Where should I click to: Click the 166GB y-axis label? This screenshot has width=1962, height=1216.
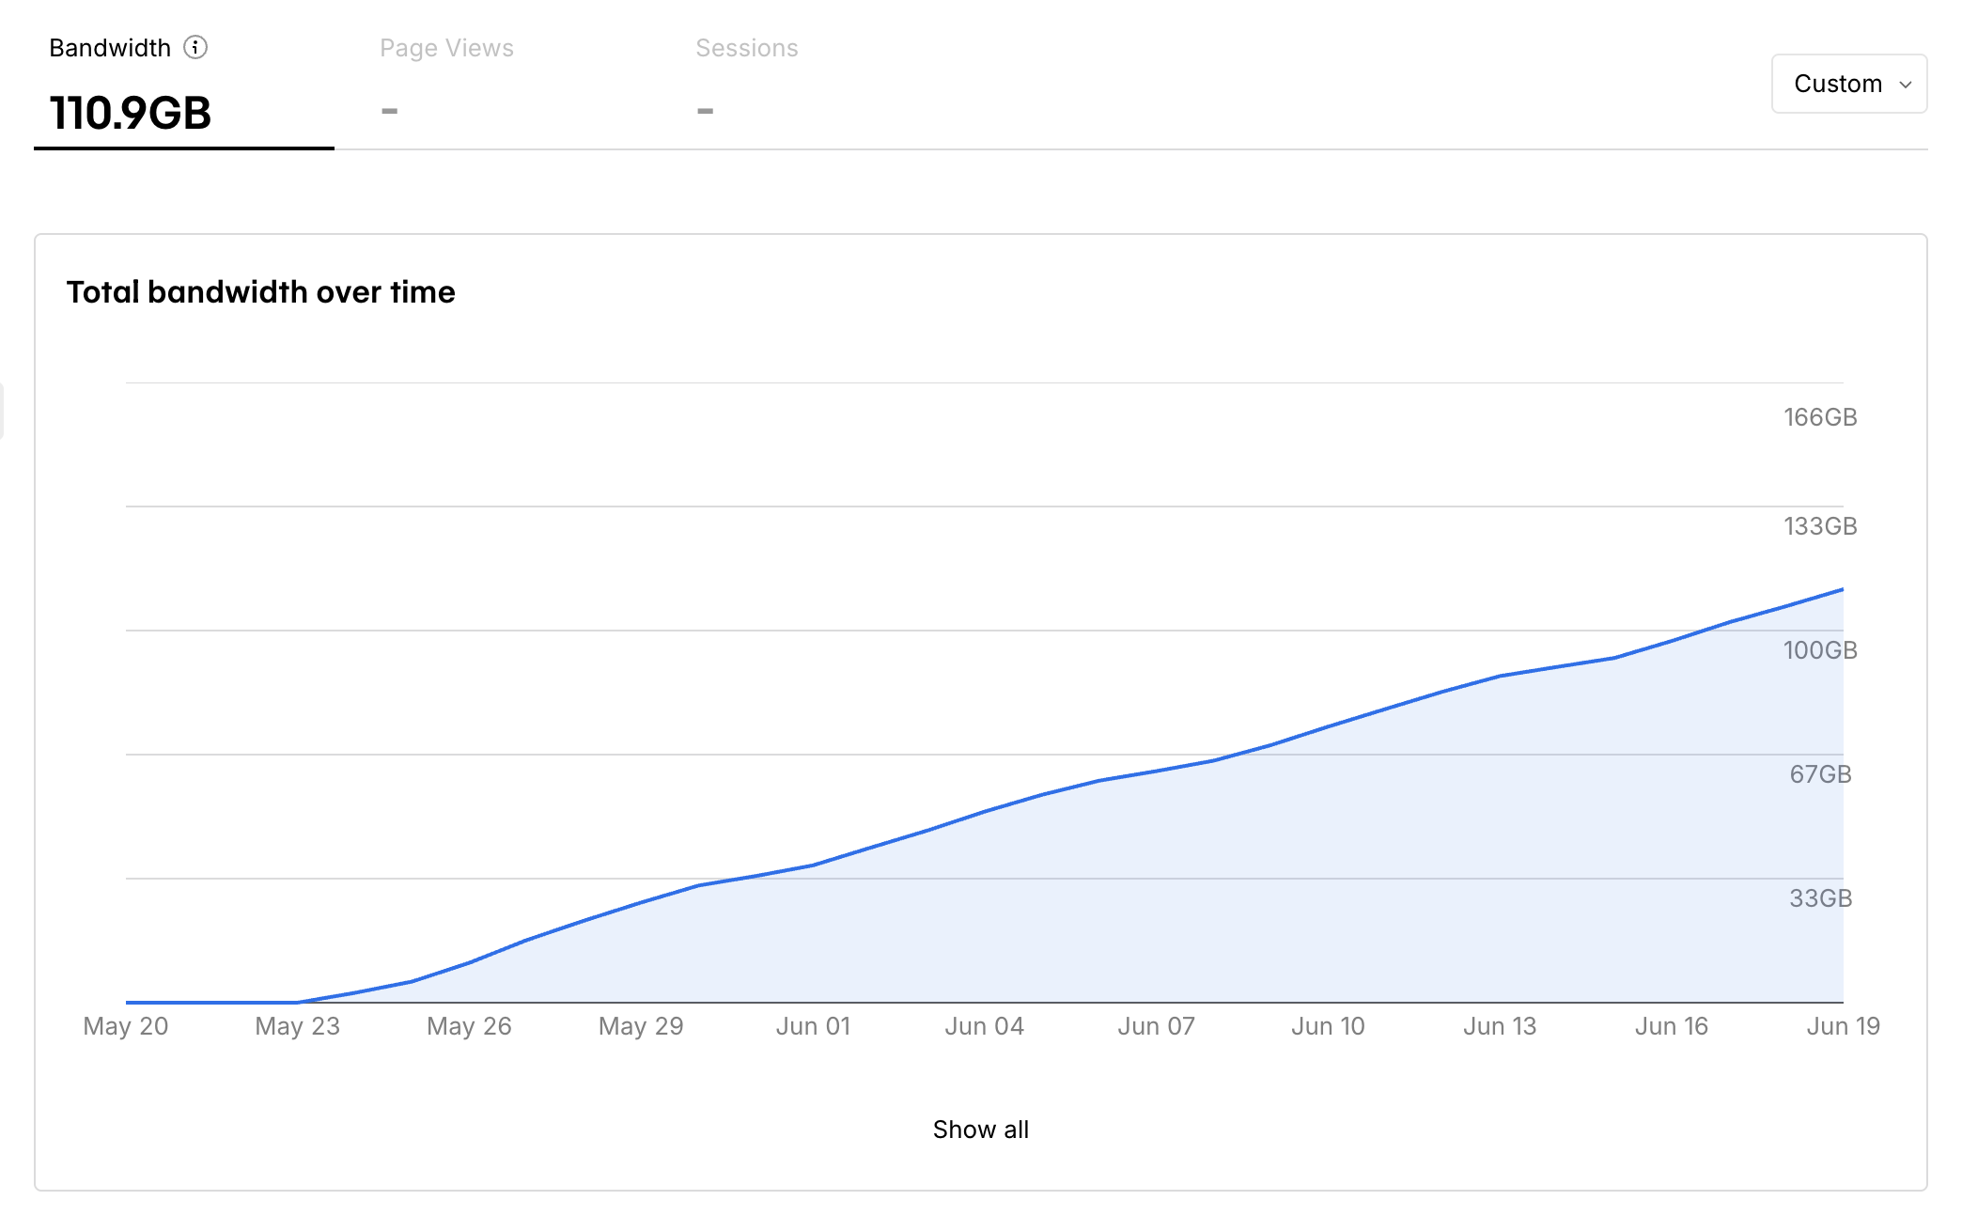(x=1820, y=417)
